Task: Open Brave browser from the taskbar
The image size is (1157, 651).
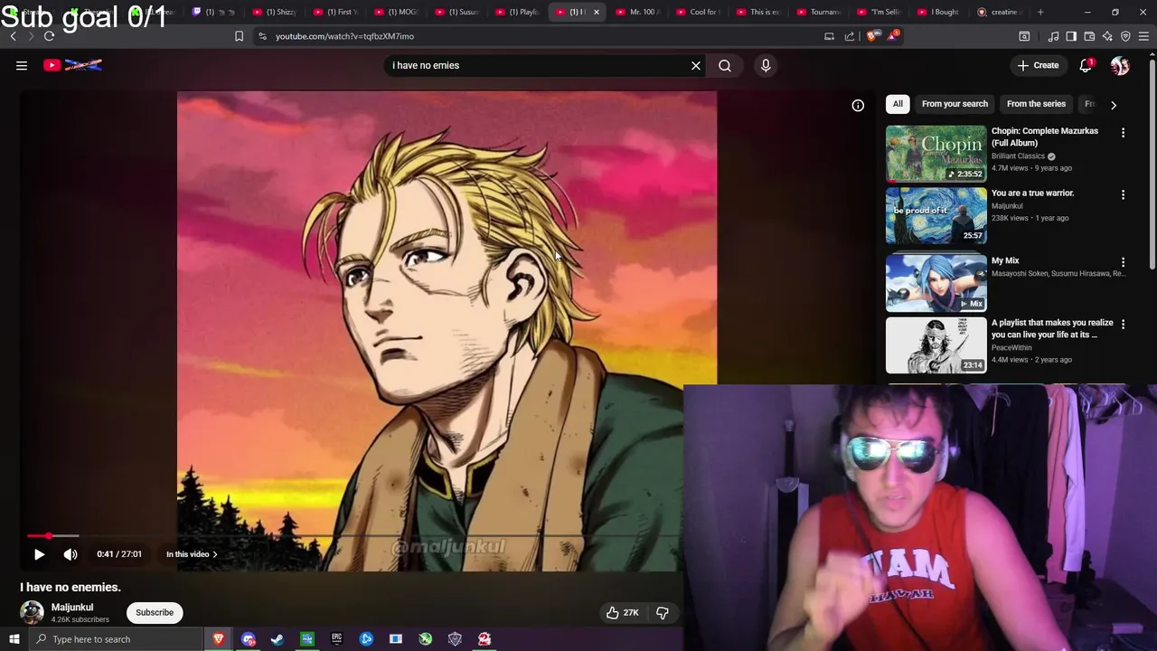Action: [218, 639]
